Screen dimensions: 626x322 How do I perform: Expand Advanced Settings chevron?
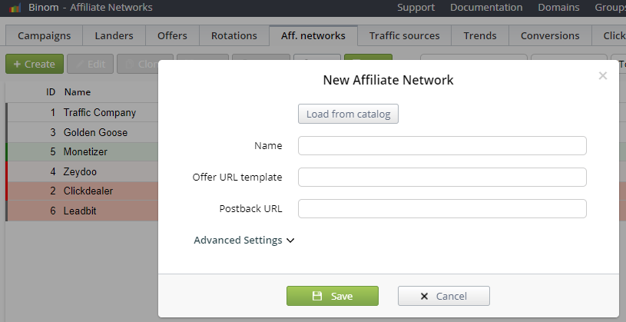click(x=290, y=241)
